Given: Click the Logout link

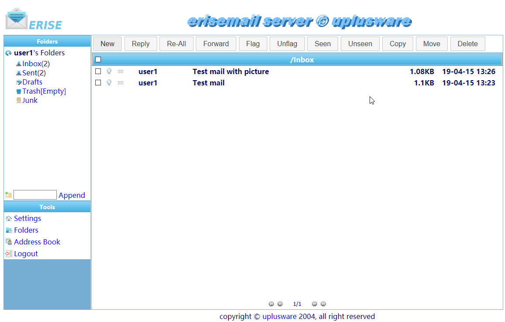Looking at the screenshot, I should (26, 254).
